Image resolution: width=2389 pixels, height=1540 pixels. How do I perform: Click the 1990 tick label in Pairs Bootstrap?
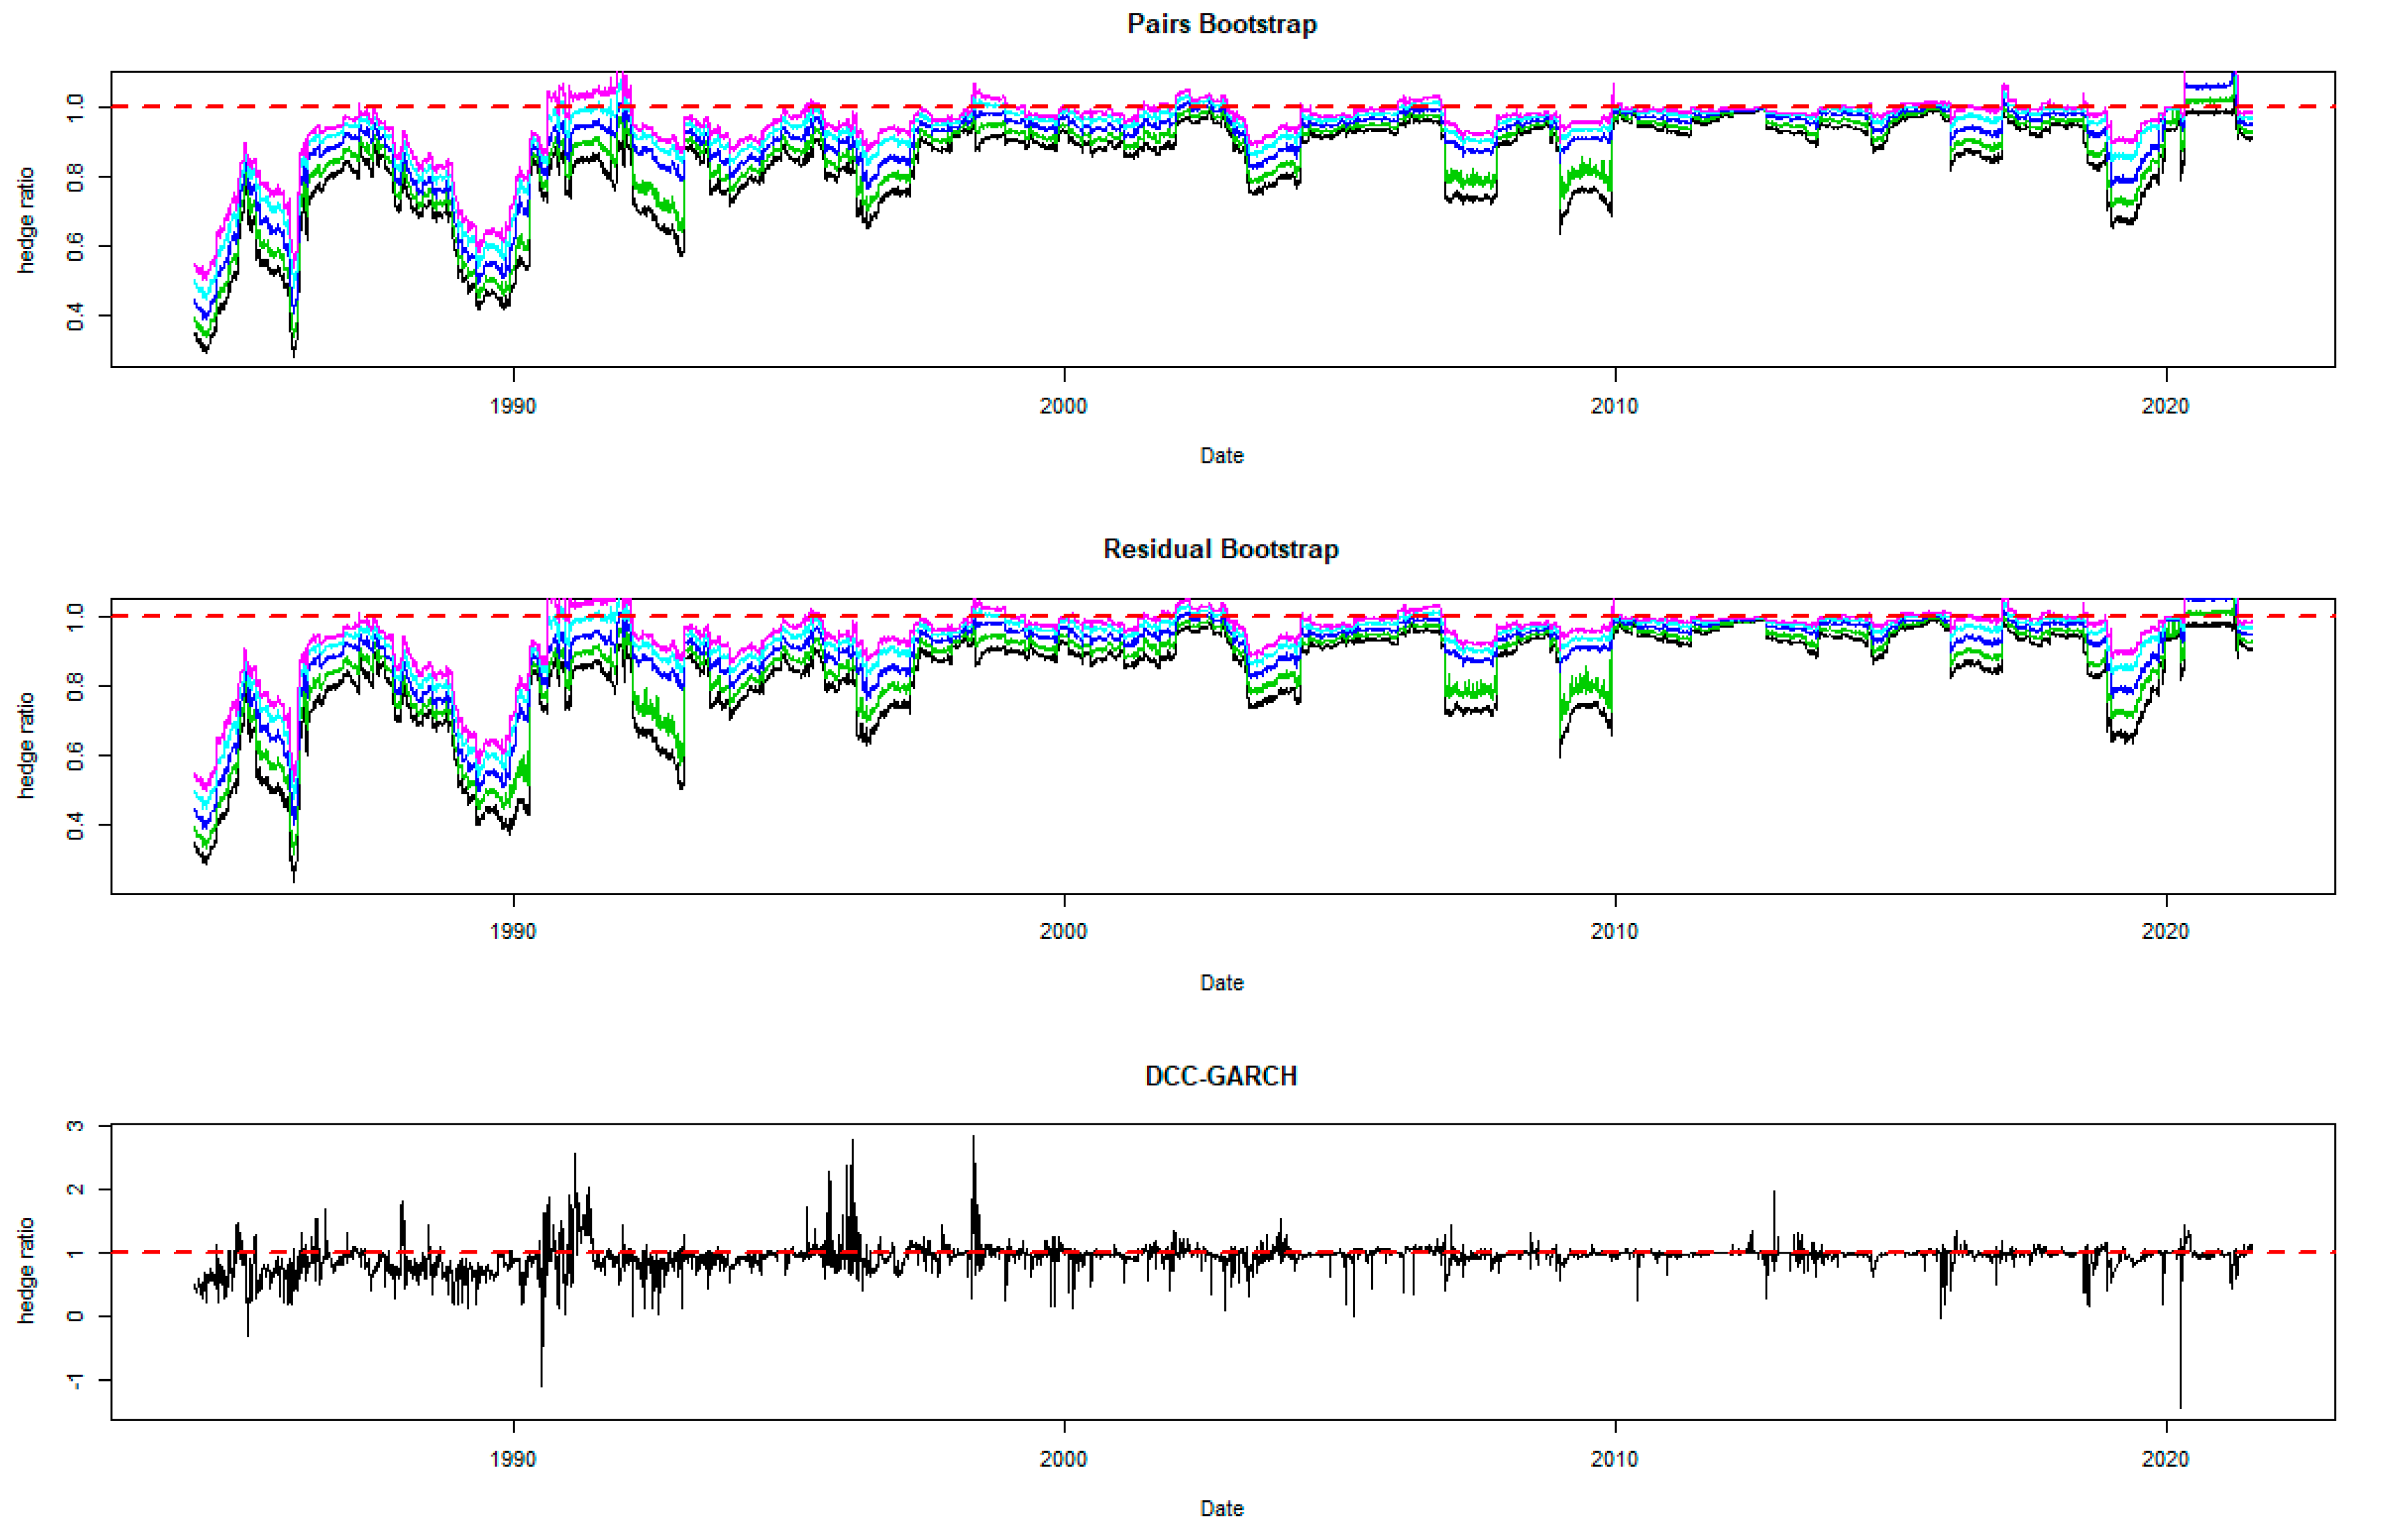pyautogui.click(x=513, y=406)
